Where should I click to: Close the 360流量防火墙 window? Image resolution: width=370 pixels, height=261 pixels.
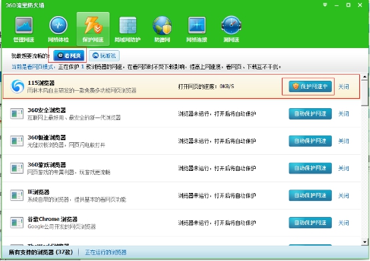pyautogui.click(x=360, y=5)
